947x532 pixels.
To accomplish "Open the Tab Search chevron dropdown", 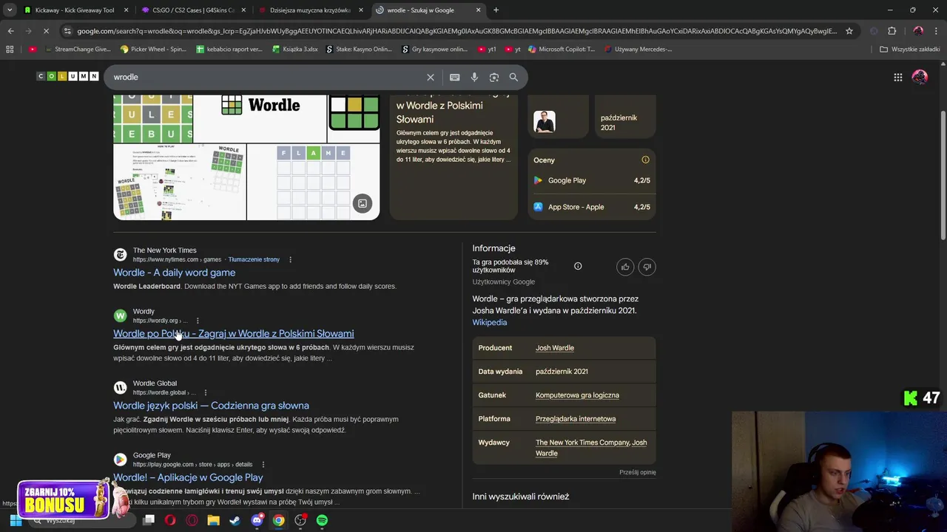I will [x=10, y=10].
